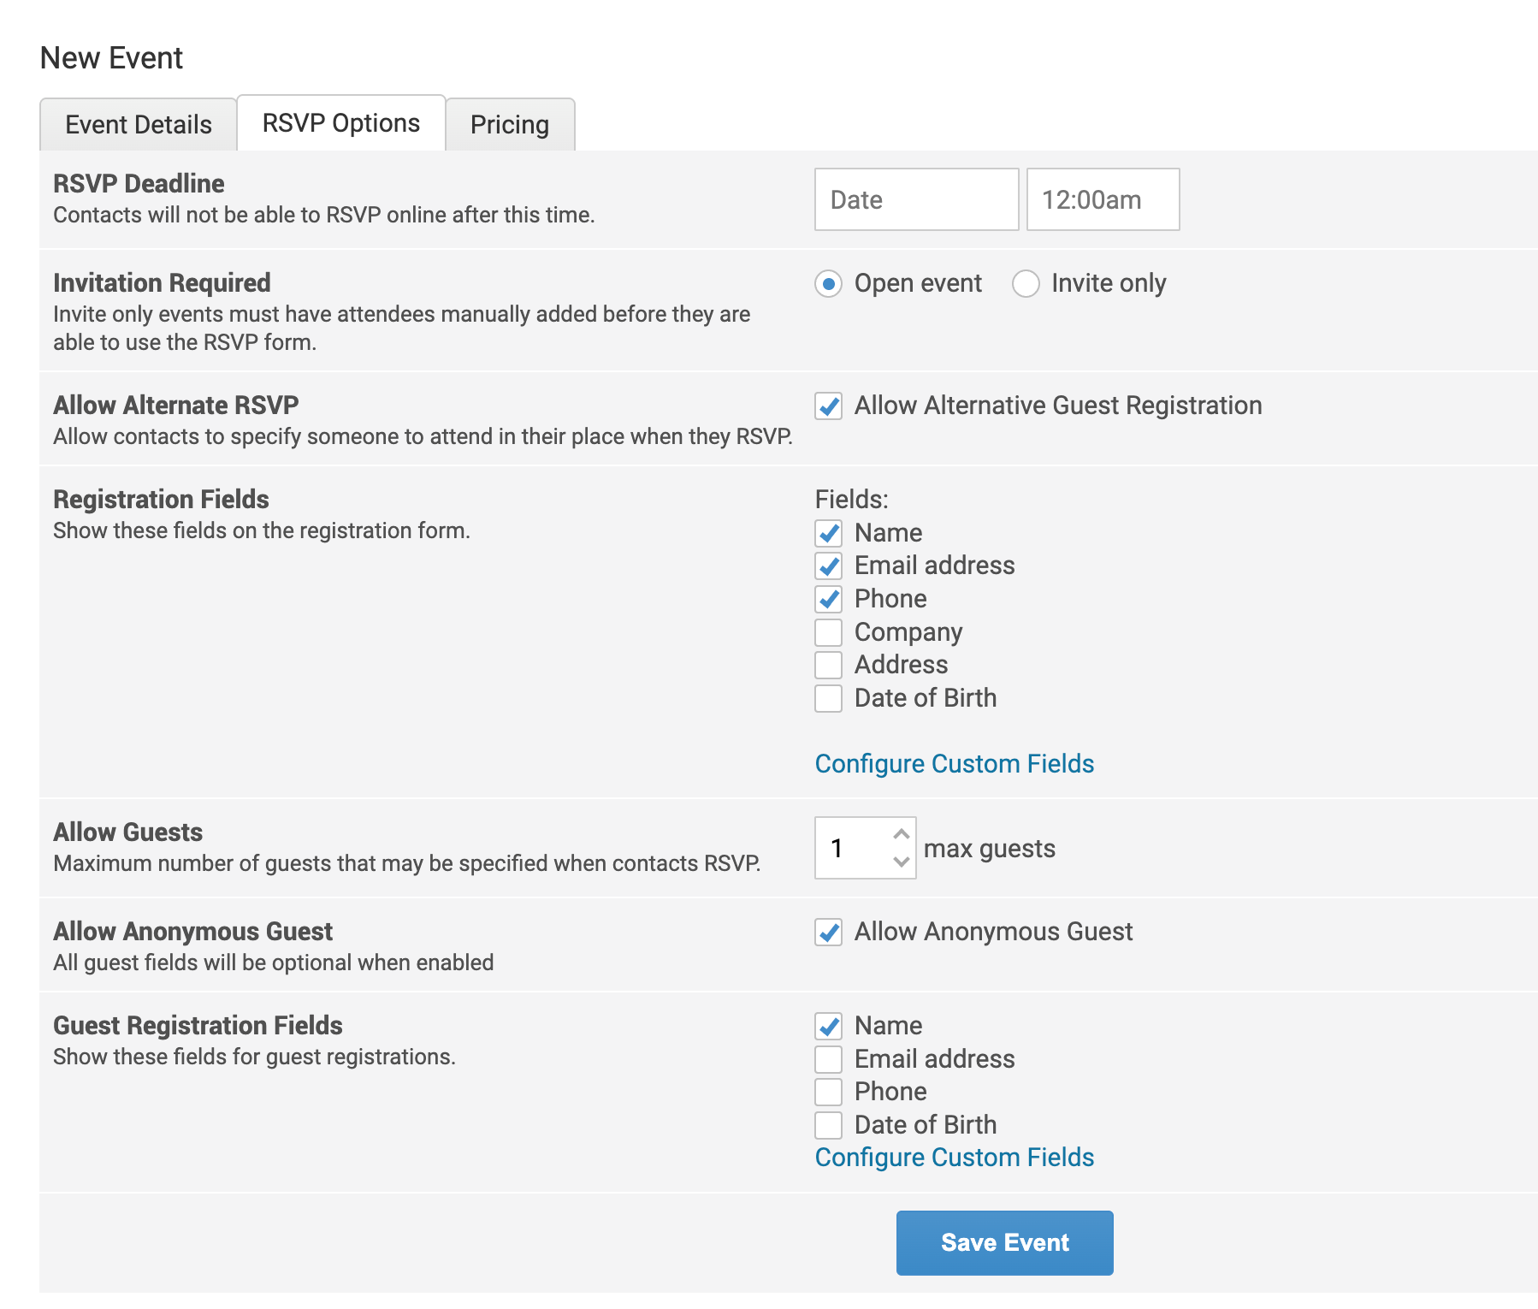Enable the Address registration field

(x=828, y=665)
